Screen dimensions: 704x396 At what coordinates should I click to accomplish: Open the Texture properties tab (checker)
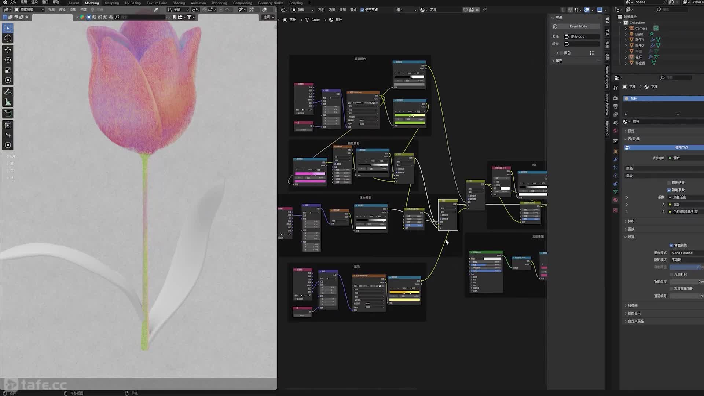click(x=616, y=210)
